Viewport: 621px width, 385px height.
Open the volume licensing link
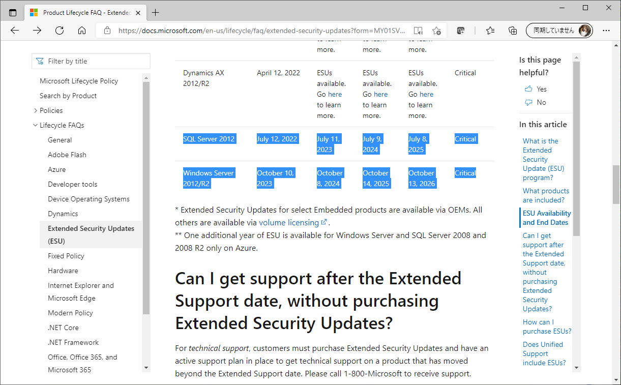click(x=289, y=222)
